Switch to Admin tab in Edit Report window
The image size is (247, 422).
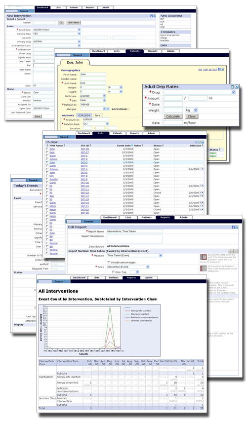click(183, 218)
